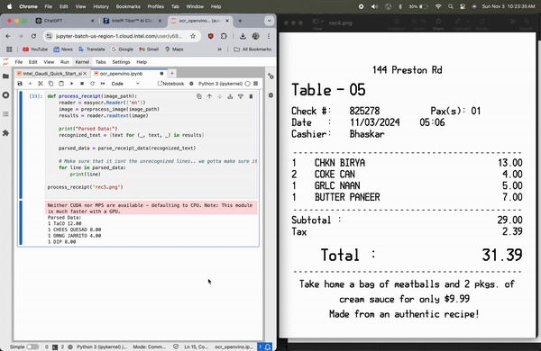Reload the page in Chrome
The image size is (541, 351).
tap(33, 36)
